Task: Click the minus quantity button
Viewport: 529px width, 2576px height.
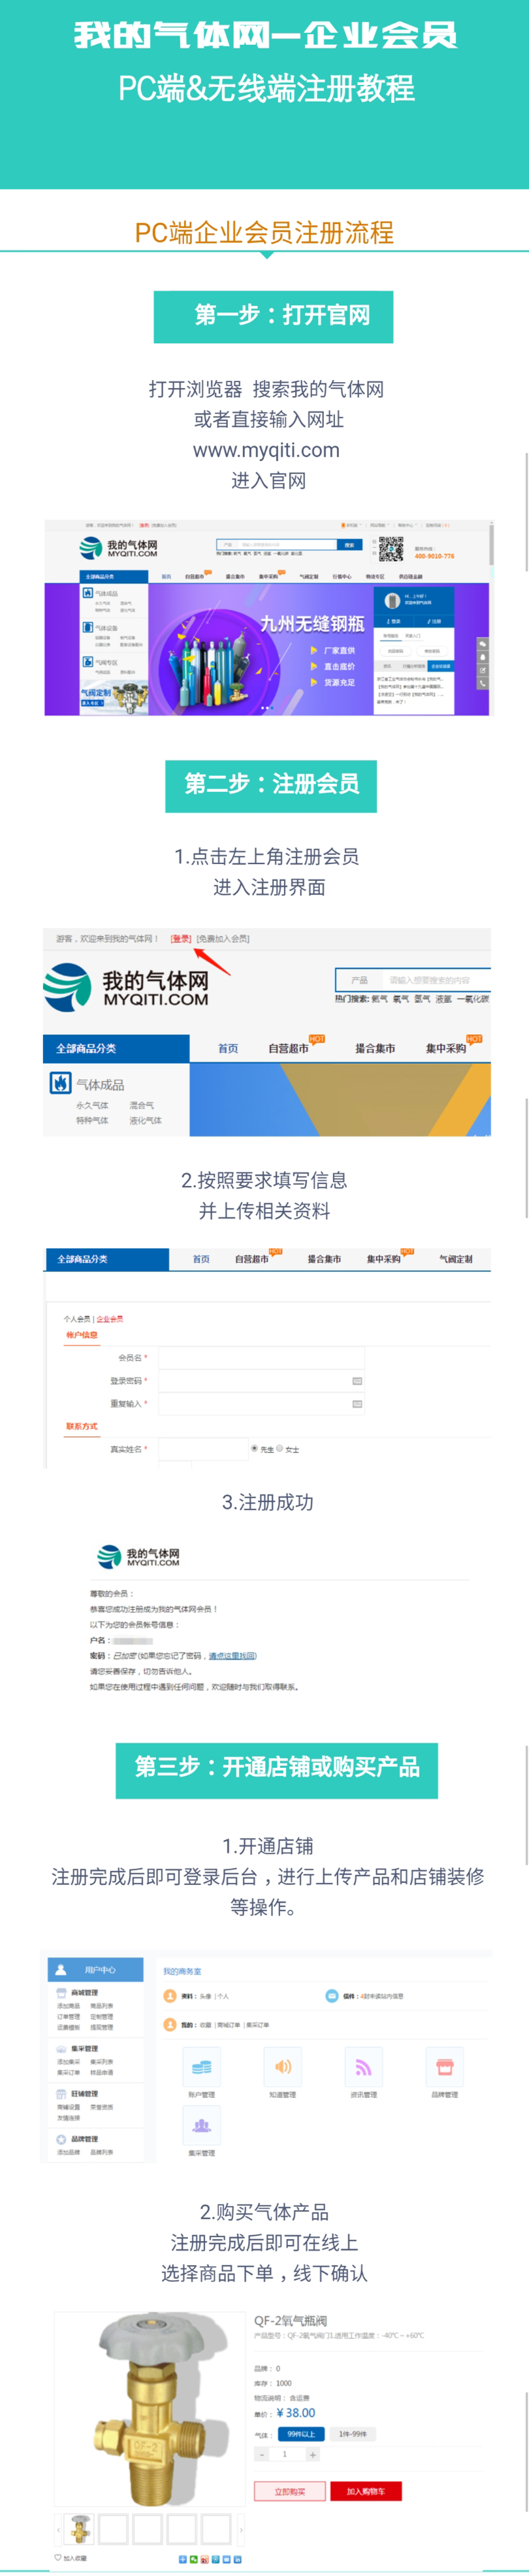Action: [x=263, y=2454]
